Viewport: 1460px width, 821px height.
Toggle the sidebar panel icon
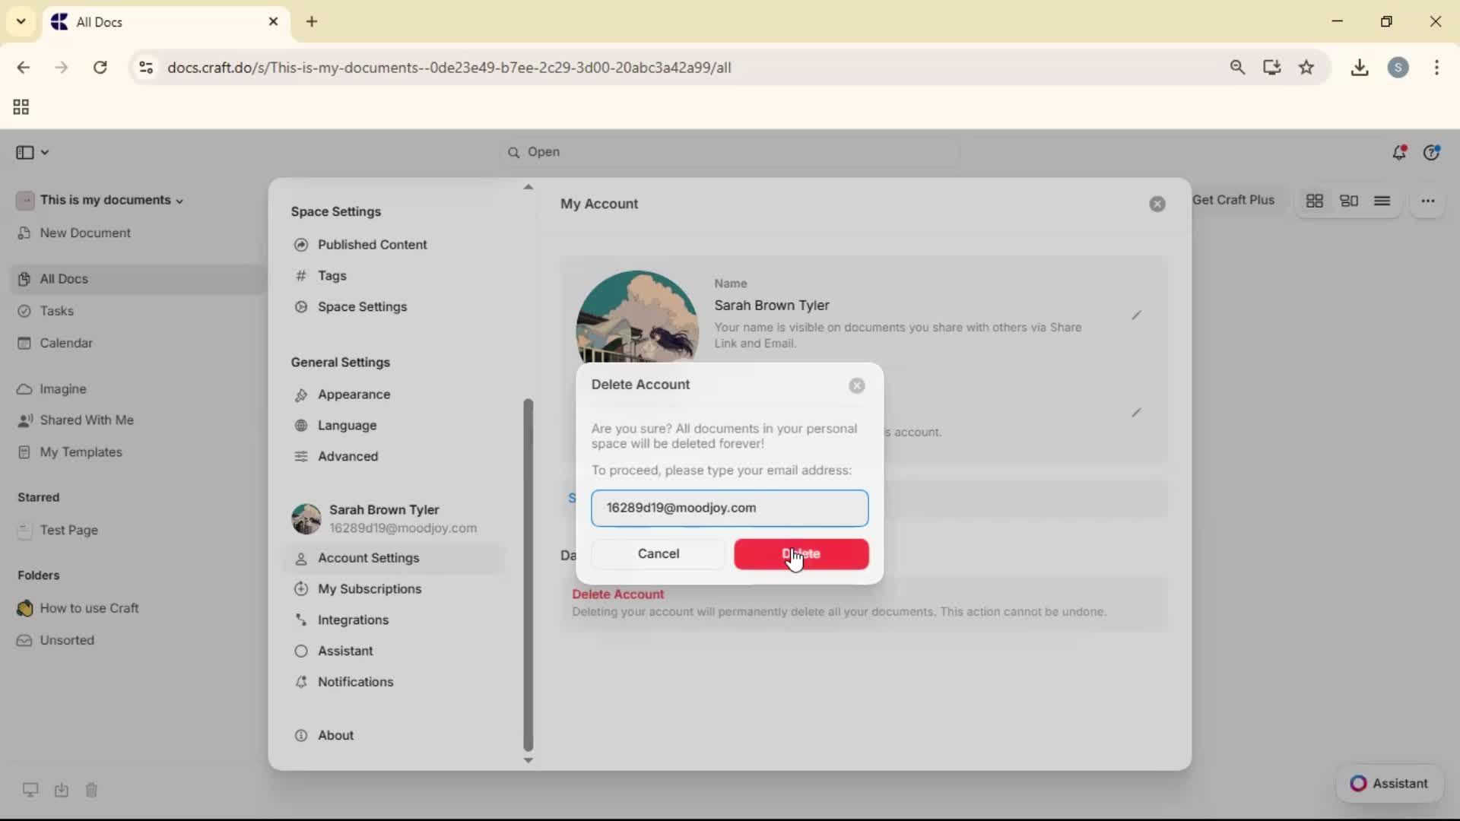[x=25, y=152]
